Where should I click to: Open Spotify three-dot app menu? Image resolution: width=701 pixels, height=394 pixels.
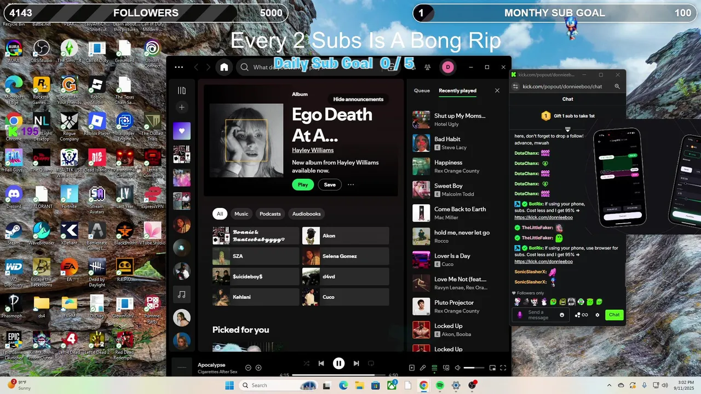pyautogui.click(x=179, y=67)
